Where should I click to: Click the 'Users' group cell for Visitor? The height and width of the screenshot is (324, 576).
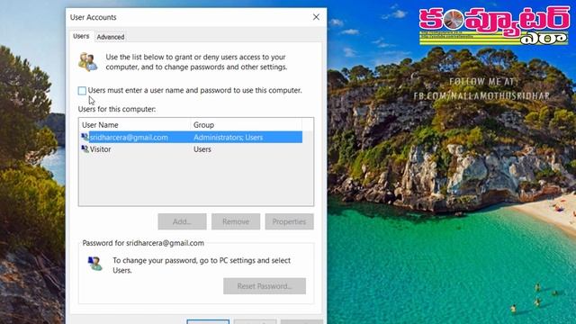coord(202,149)
